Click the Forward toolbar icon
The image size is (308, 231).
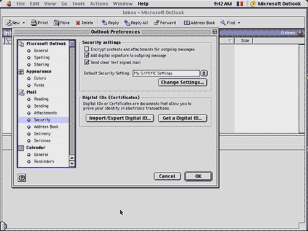coord(156,23)
